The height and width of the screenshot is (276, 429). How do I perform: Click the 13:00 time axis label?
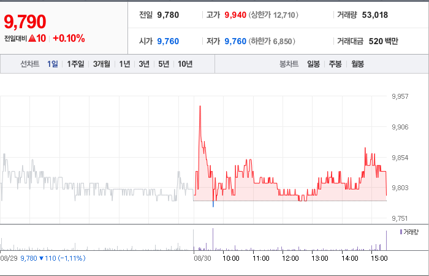pos(320,258)
